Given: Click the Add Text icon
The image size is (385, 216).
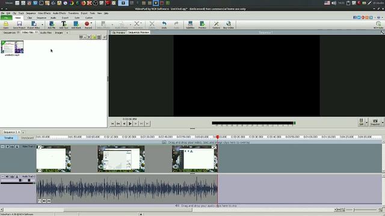Looking at the screenshot, I should pos(64,25).
